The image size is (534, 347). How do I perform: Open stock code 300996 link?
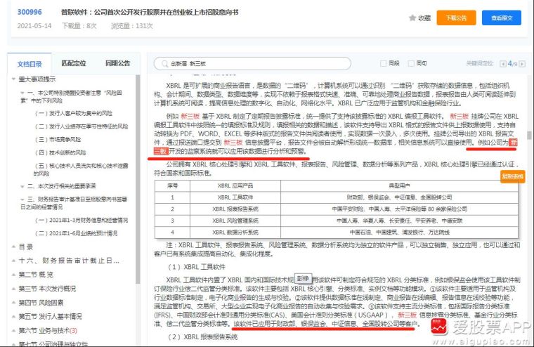pos(30,12)
